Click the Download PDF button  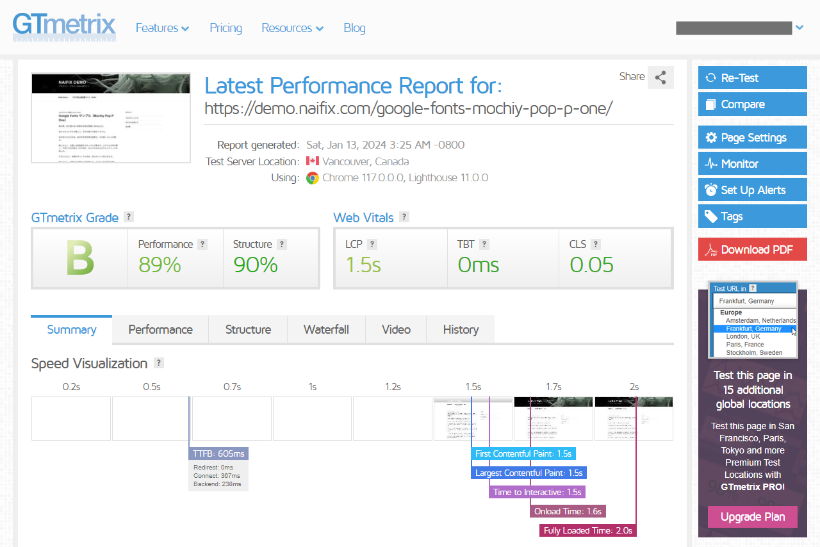coord(752,250)
